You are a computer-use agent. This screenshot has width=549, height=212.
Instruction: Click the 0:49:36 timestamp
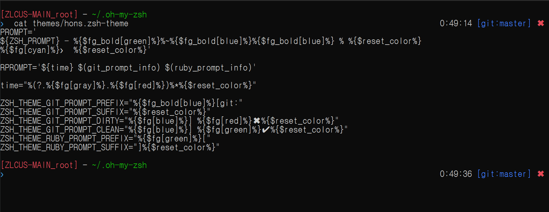456,174
